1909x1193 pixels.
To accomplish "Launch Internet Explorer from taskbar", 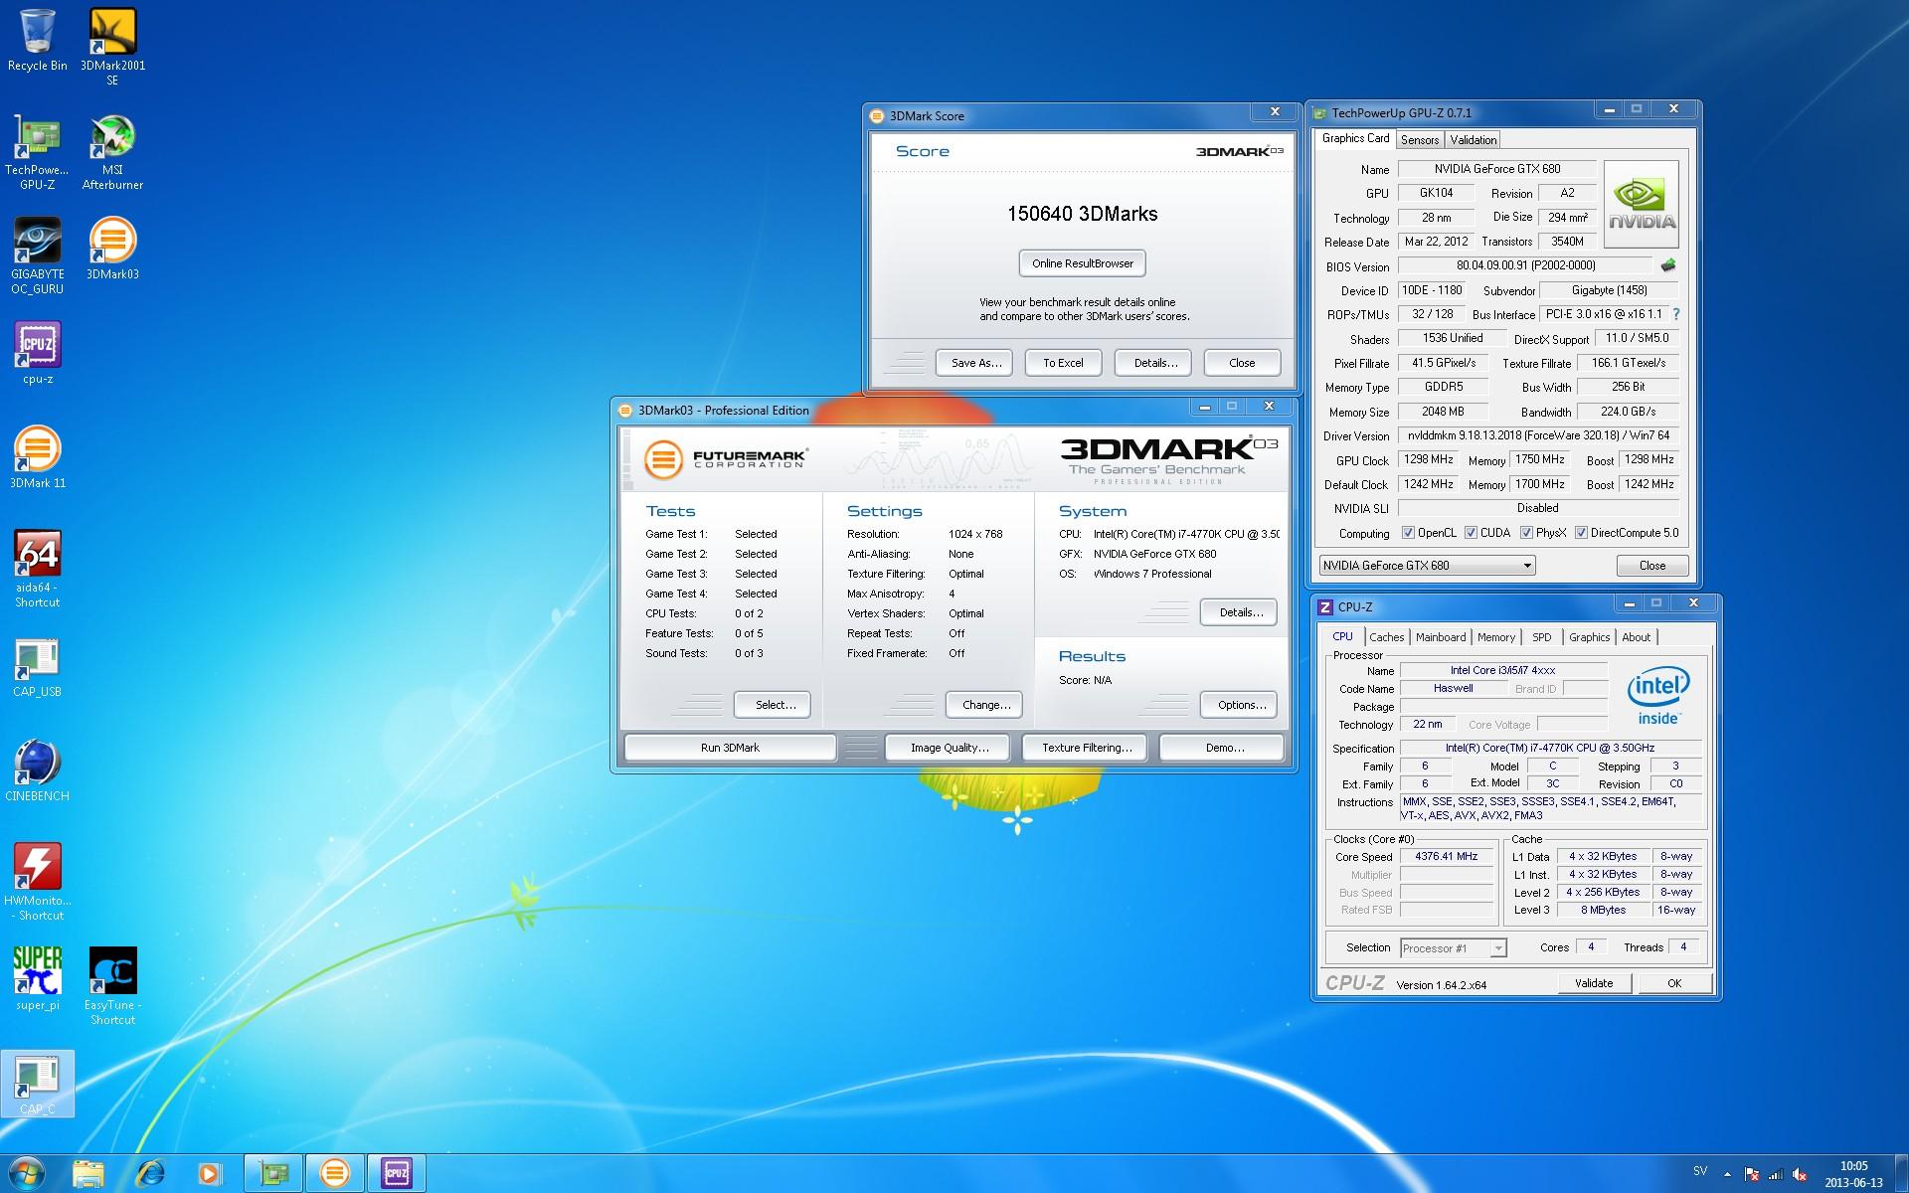I will [150, 1174].
